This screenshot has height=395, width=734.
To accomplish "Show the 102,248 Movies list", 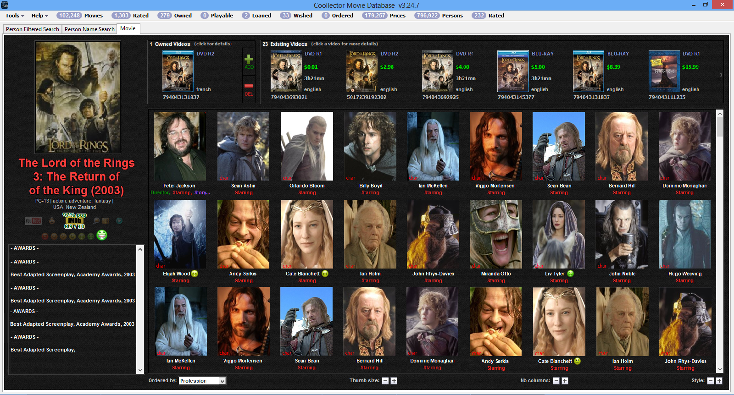I will click(x=80, y=16).
